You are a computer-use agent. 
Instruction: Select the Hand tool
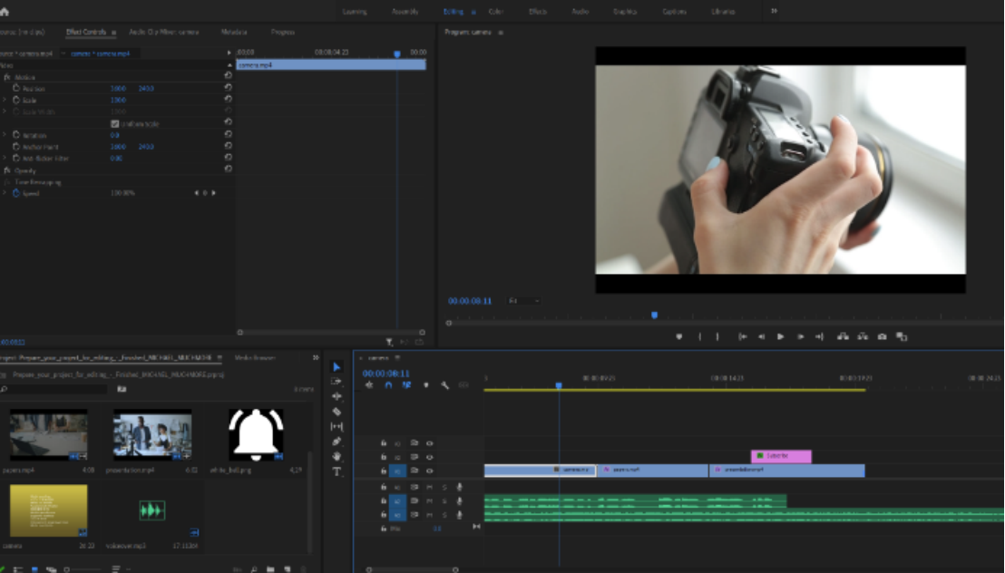pos(337,457)
